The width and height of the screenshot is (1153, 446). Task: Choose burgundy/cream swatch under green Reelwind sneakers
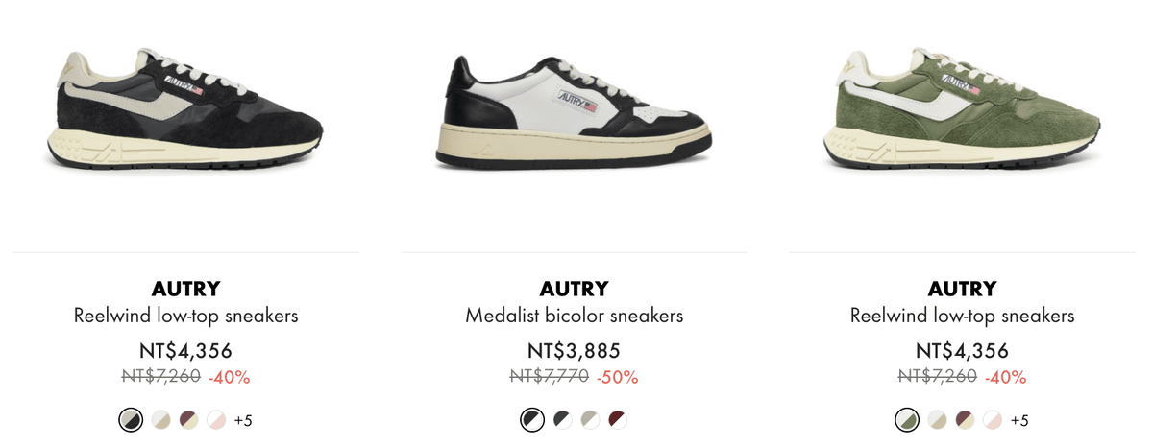tap(965, 420)
